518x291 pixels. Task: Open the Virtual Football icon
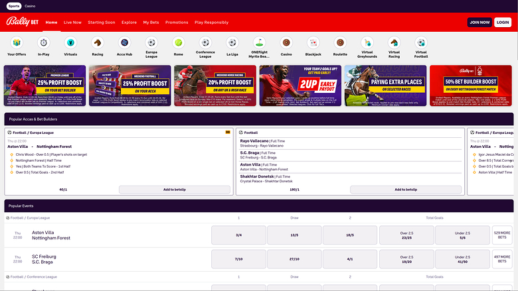[421, 43]
